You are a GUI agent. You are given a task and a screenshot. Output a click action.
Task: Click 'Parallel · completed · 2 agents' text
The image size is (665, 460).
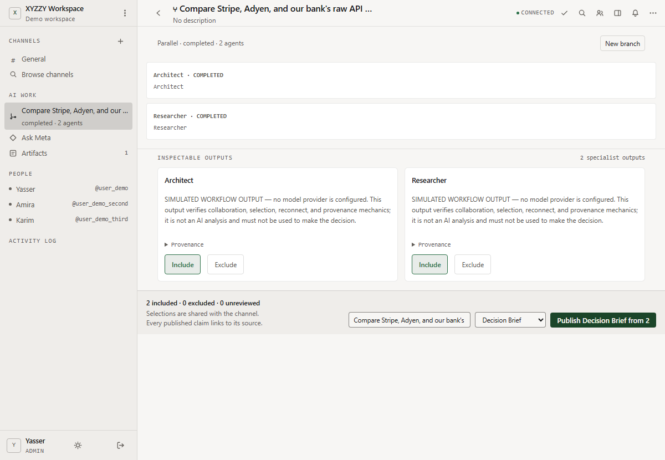(x=201, y=43)
